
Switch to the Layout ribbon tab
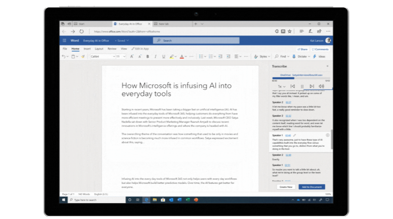pyautogui.click(x=99, y=49)
